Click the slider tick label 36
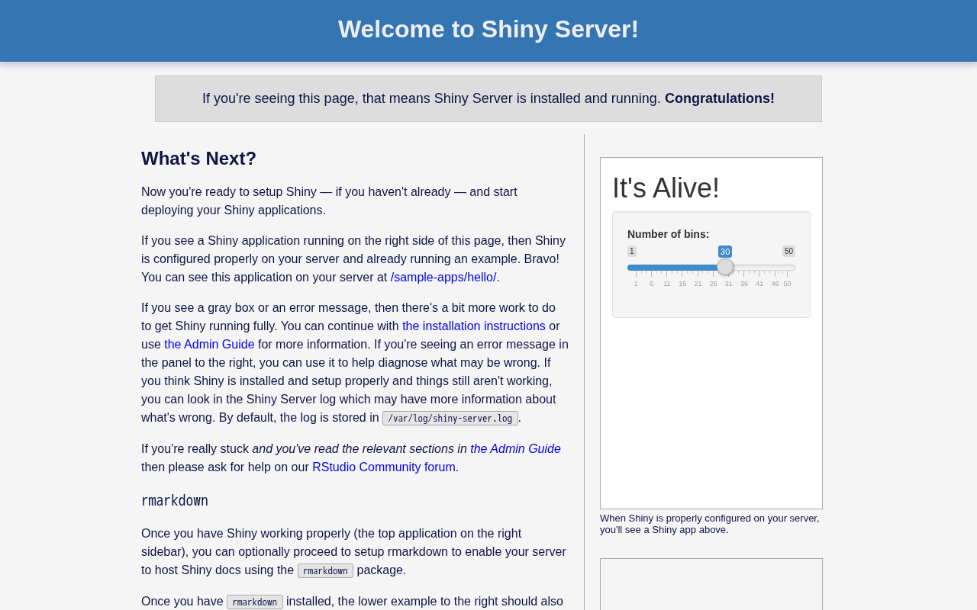 [744, 284]
